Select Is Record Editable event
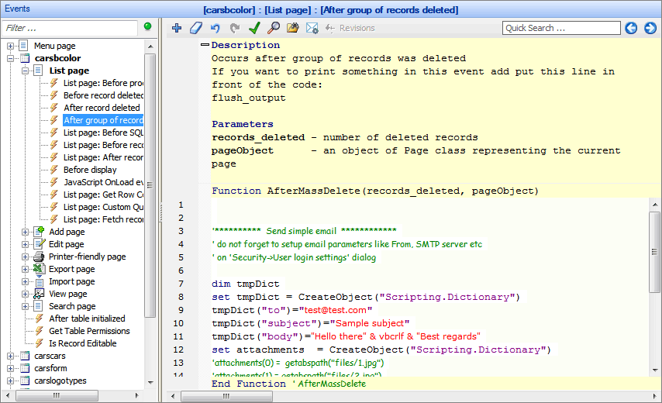This screenshot has height=403, width=662. tap(83, 343)
